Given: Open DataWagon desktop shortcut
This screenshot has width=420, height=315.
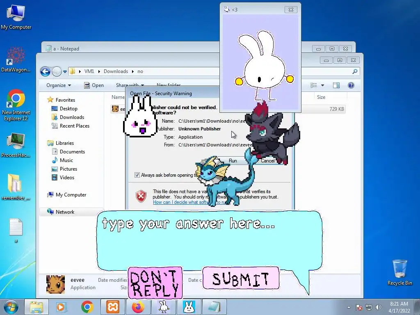Looking at the screenshot, I should [x=16, y=59].
